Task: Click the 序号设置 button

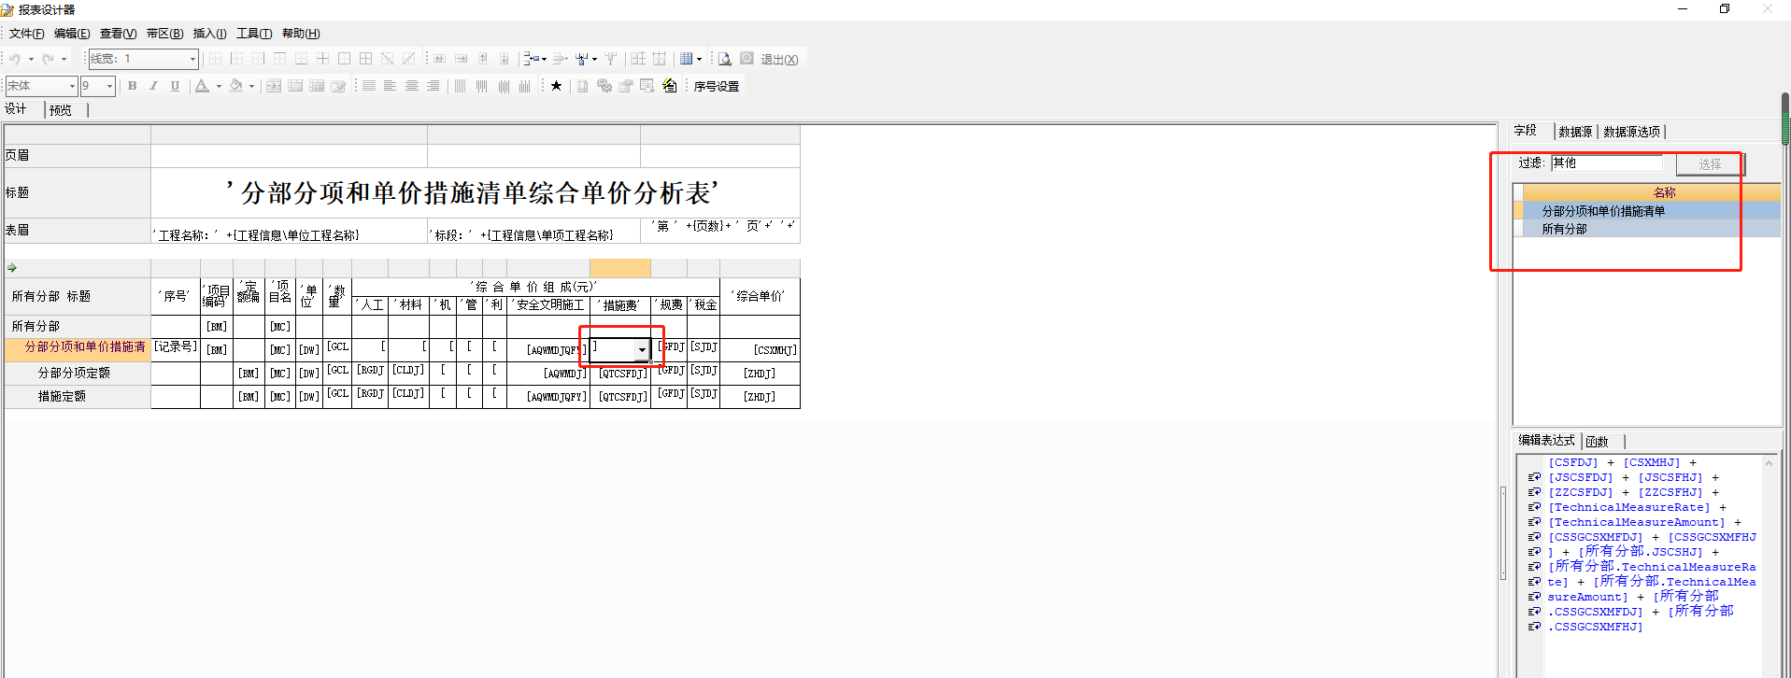Action: click(x=717, y=86)
